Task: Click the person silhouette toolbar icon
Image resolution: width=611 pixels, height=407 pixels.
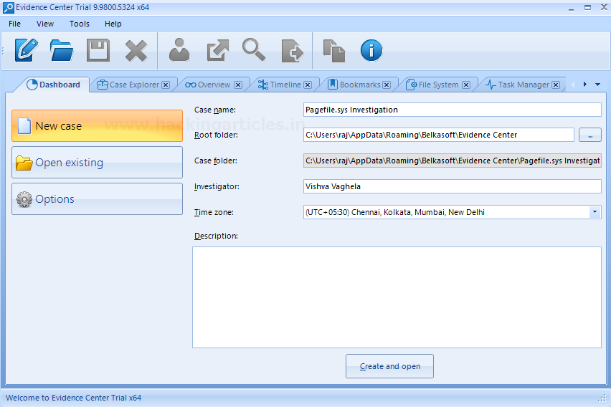Action: coord(179,50)
